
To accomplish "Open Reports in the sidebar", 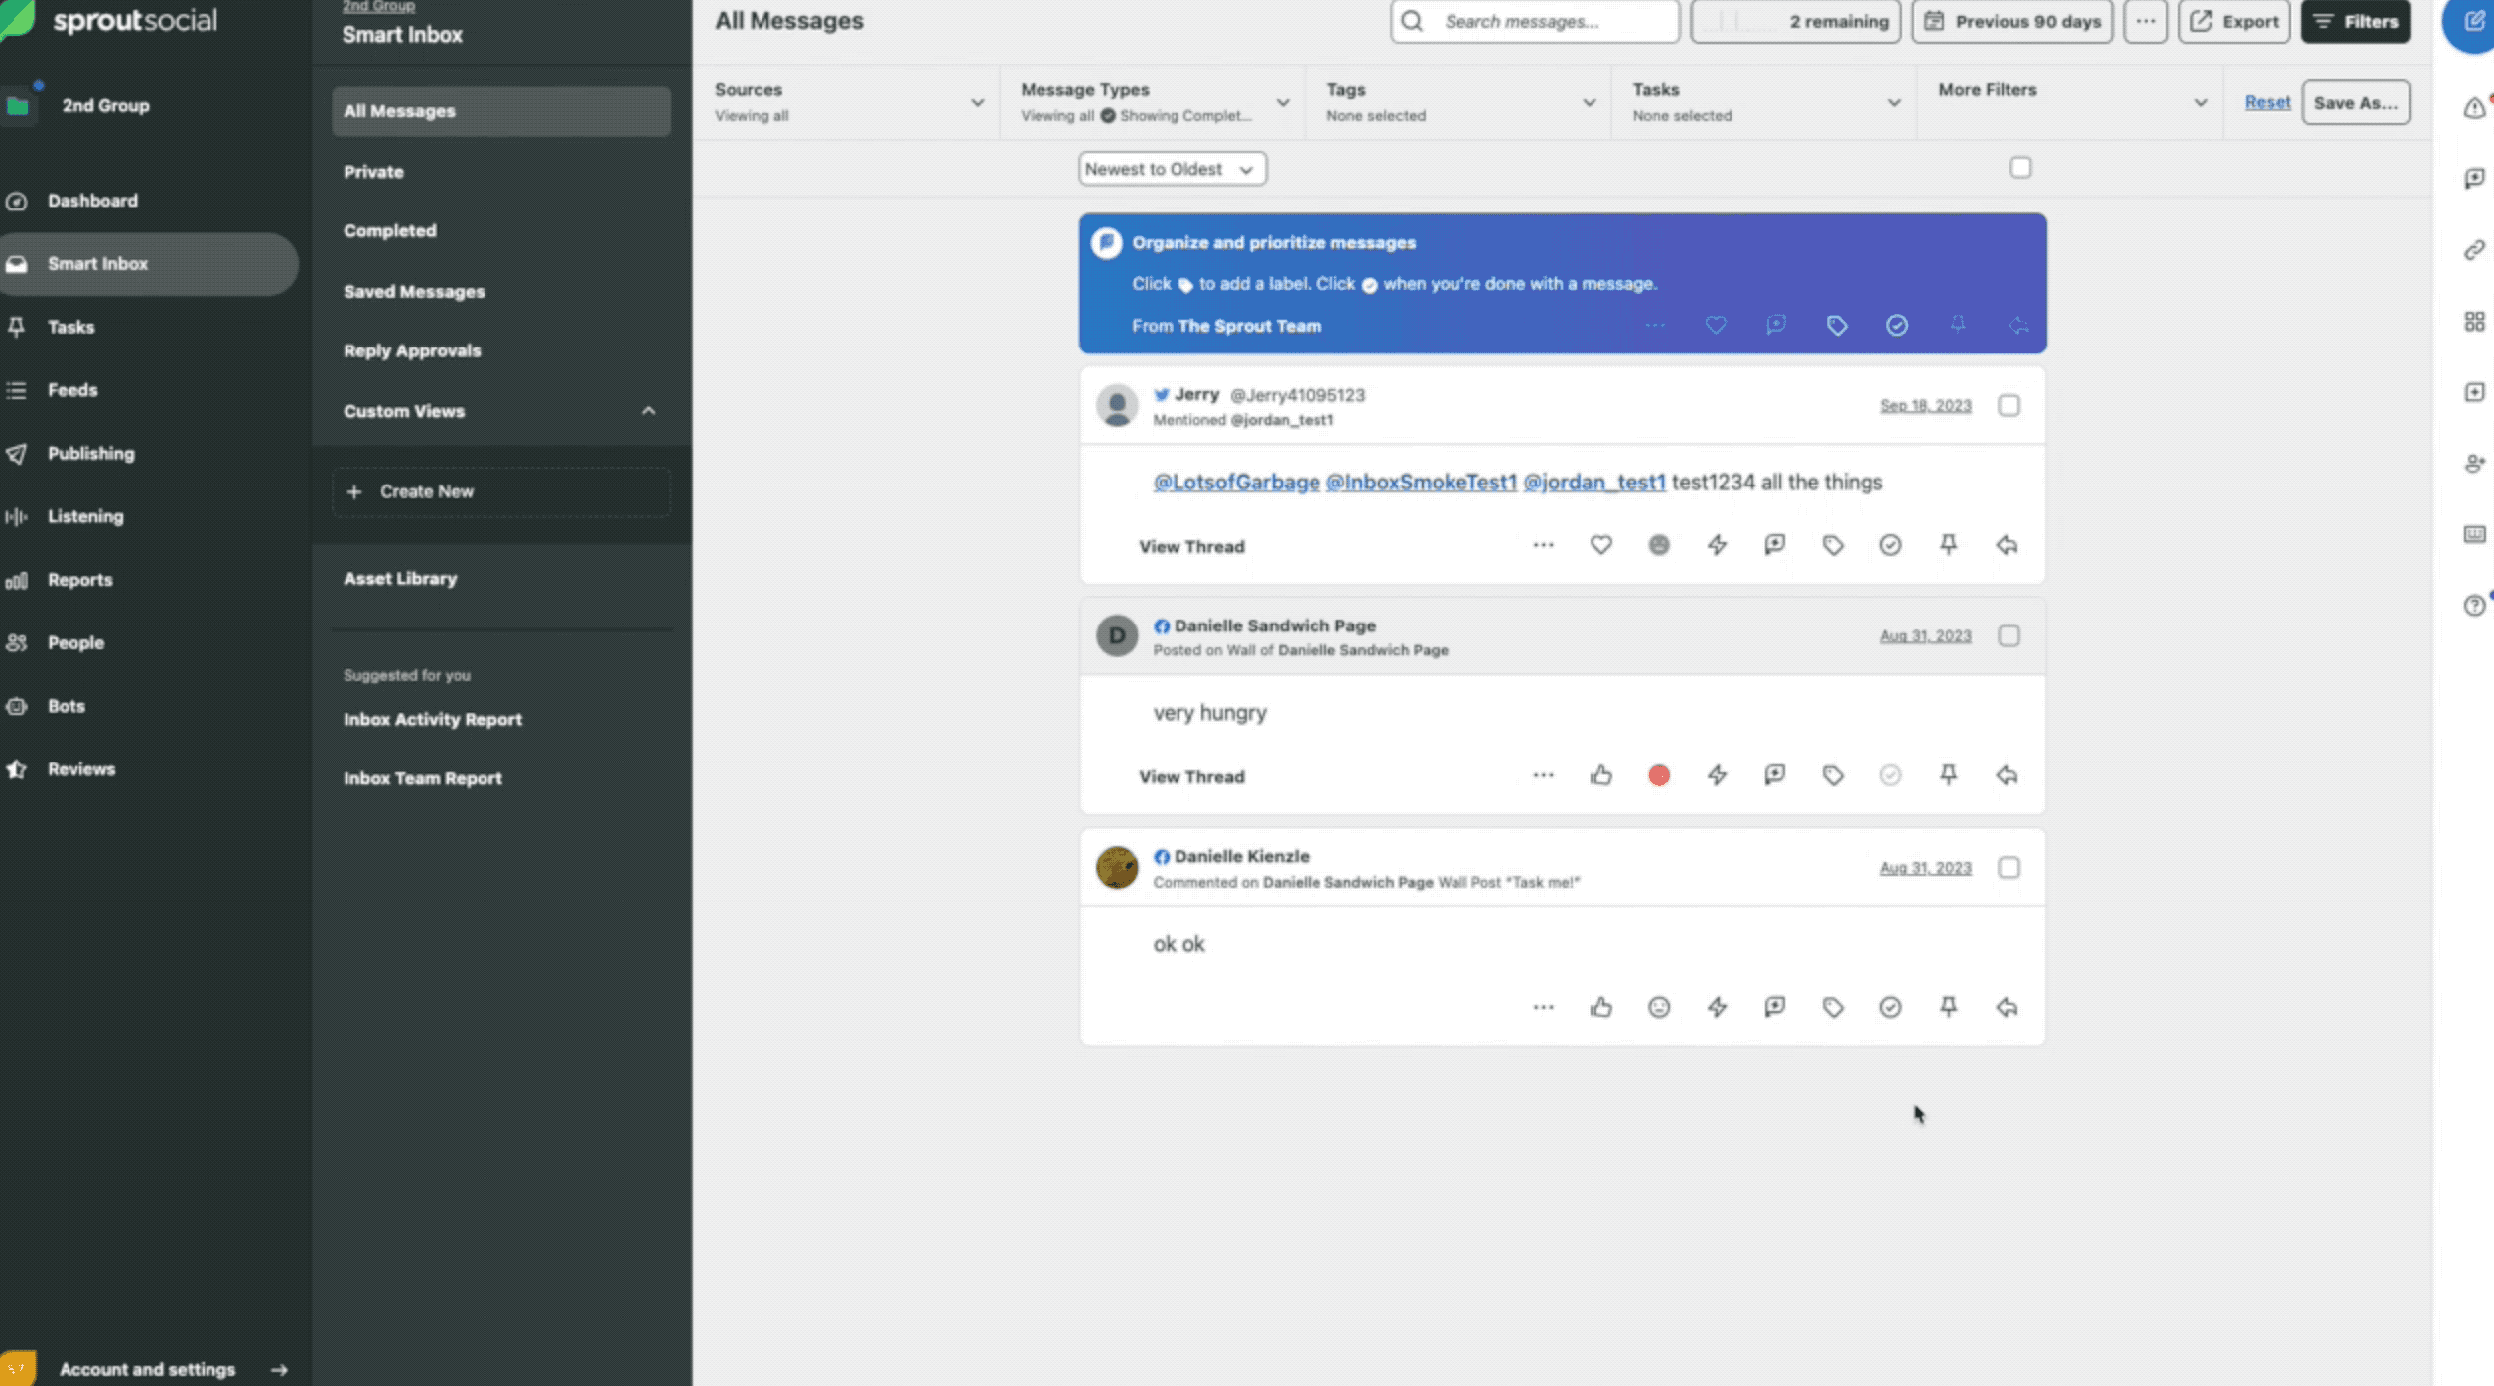I will 79,580.
